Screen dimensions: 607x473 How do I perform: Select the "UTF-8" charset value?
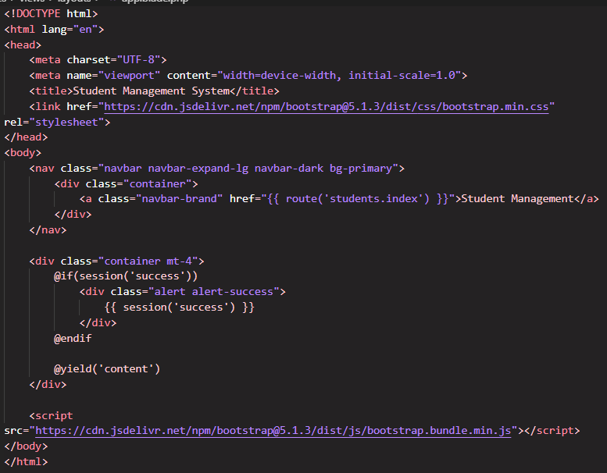pos(138,60)
